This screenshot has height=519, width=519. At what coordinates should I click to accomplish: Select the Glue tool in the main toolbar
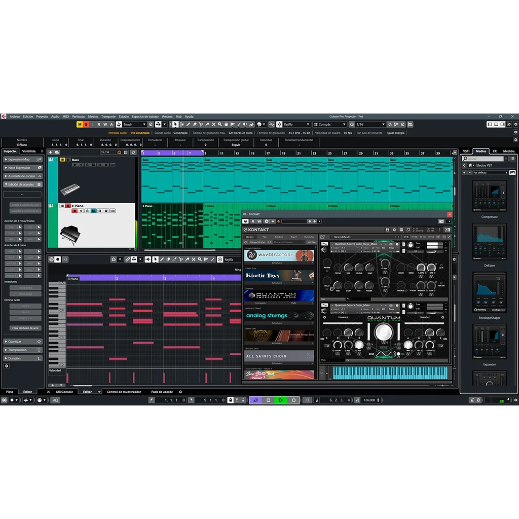(x=207, y=125)
